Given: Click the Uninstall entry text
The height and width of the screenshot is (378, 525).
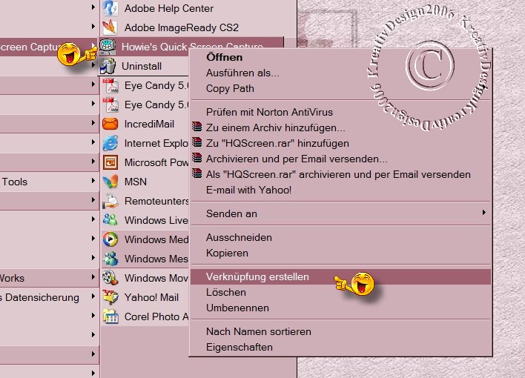Looking at the screenshot, I should 142,66.
